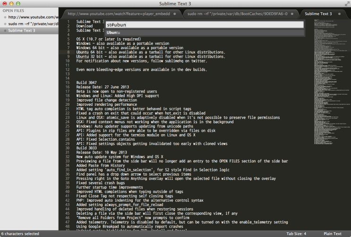The width and height of the screenshot is (351, 237).
Task: Select the Sublime Text 3 tab
Action: pyautogui.click(x=322, y=14)
